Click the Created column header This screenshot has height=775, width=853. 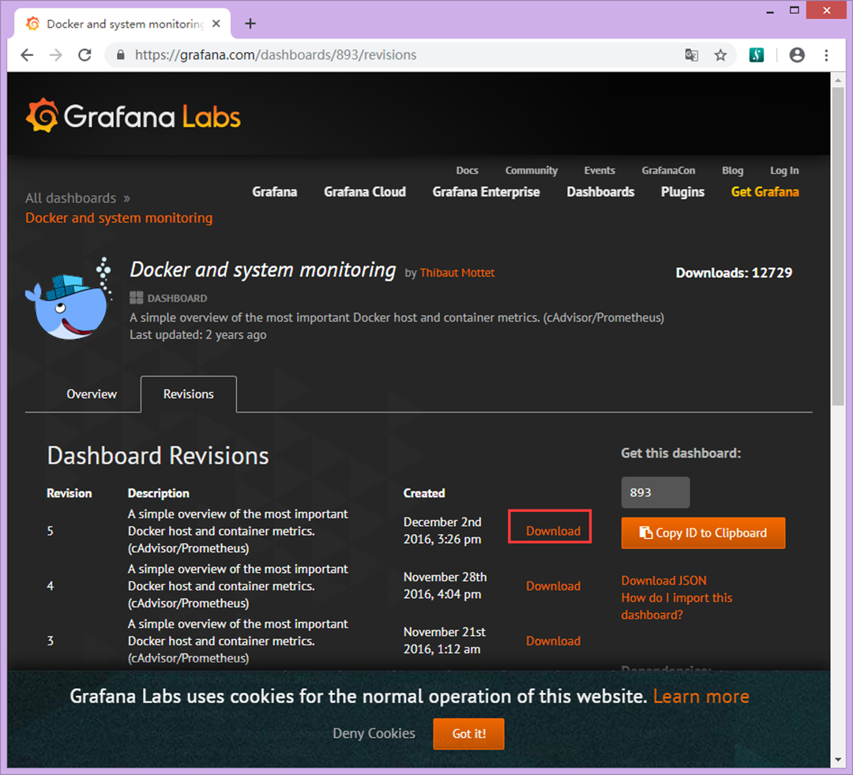tap(424, 493)
